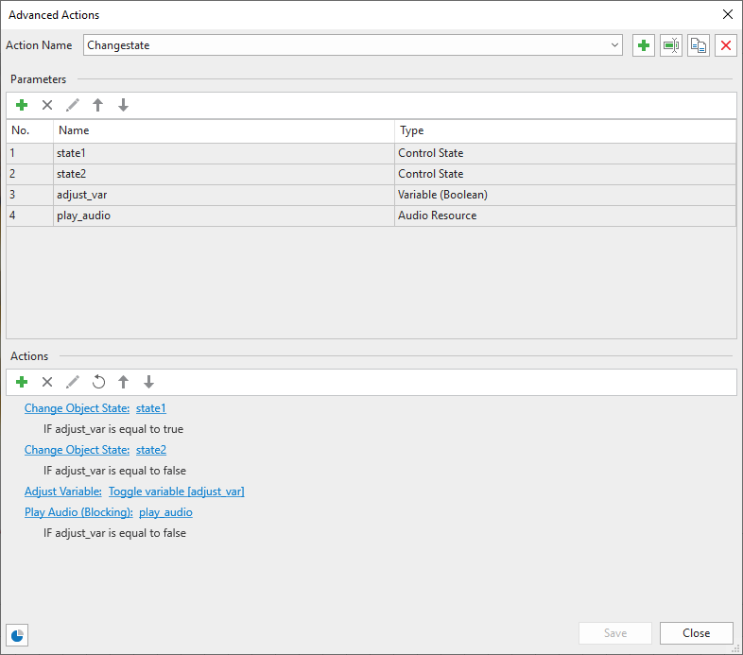Add a new advanced action with green plus

coord(644,45)
